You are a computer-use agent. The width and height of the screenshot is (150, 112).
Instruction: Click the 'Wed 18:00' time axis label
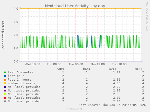(32, 64)
